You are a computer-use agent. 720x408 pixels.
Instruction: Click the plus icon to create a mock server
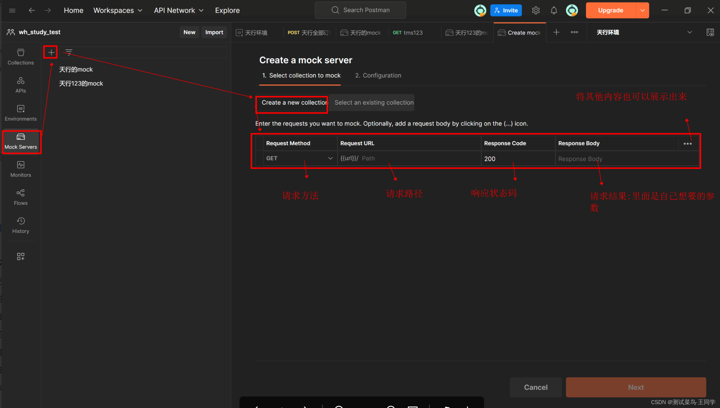pyautogui.click(x=51, y=52)
